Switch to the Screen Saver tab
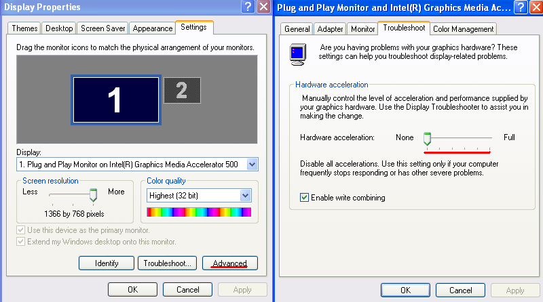The height and width of the screenshot is (302, 543). pyautogui.click(x=103, y=28)
